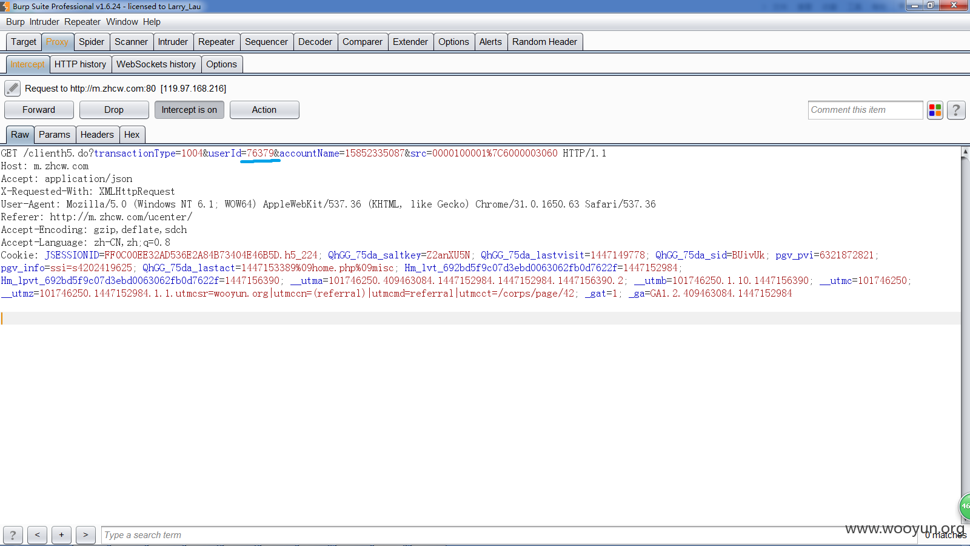Open the Comparer tab

pos(363,42)
